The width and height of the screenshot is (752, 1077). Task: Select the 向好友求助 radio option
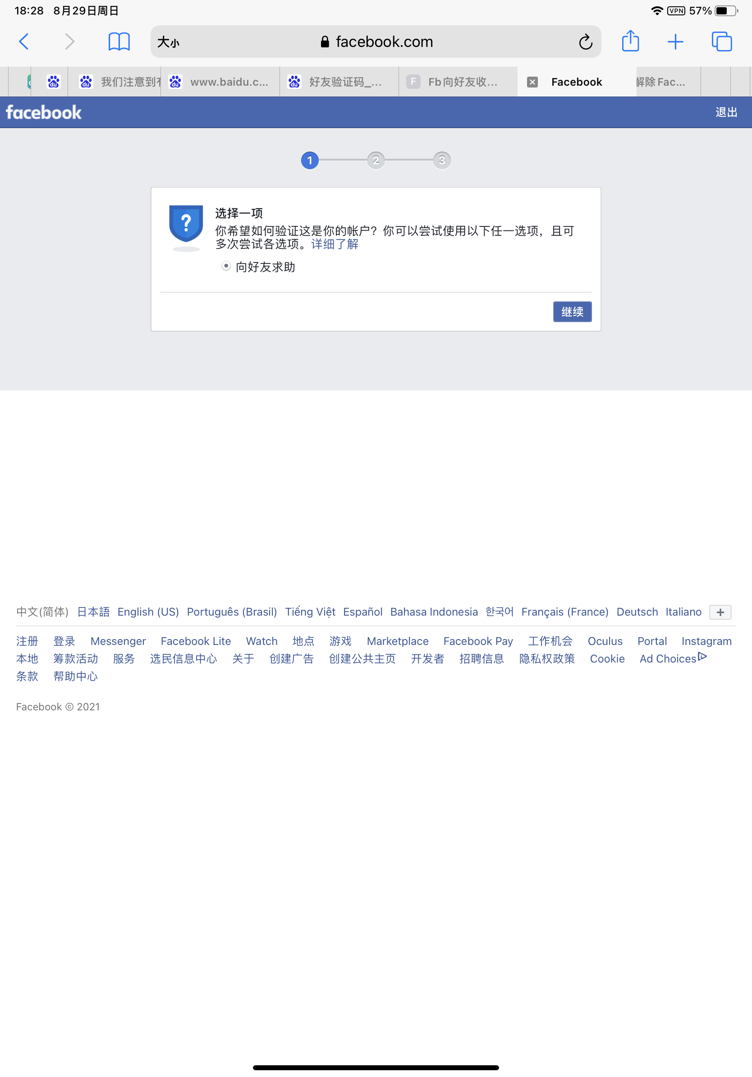coord(226,266)
